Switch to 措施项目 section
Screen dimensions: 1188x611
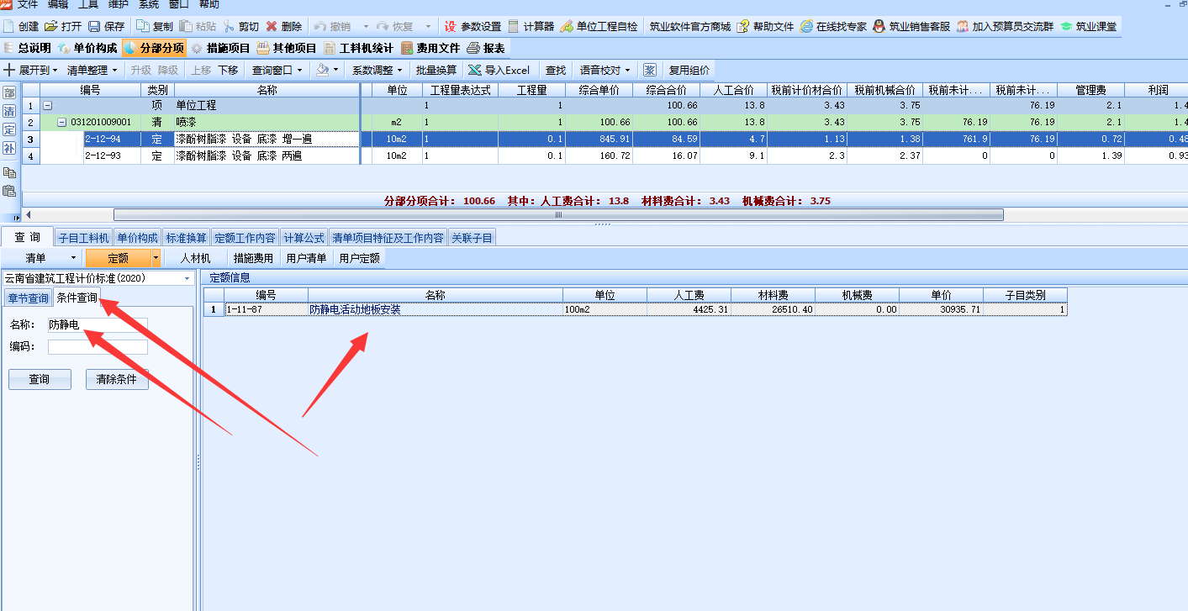[220, 48]
